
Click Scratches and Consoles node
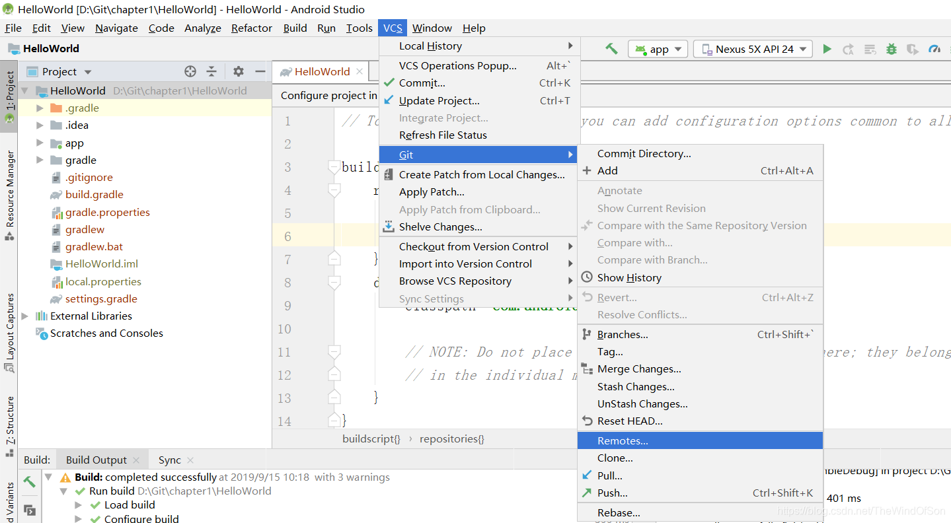(106, 333)
